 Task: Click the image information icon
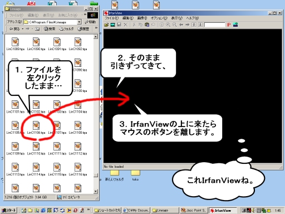tap(162, 25)
